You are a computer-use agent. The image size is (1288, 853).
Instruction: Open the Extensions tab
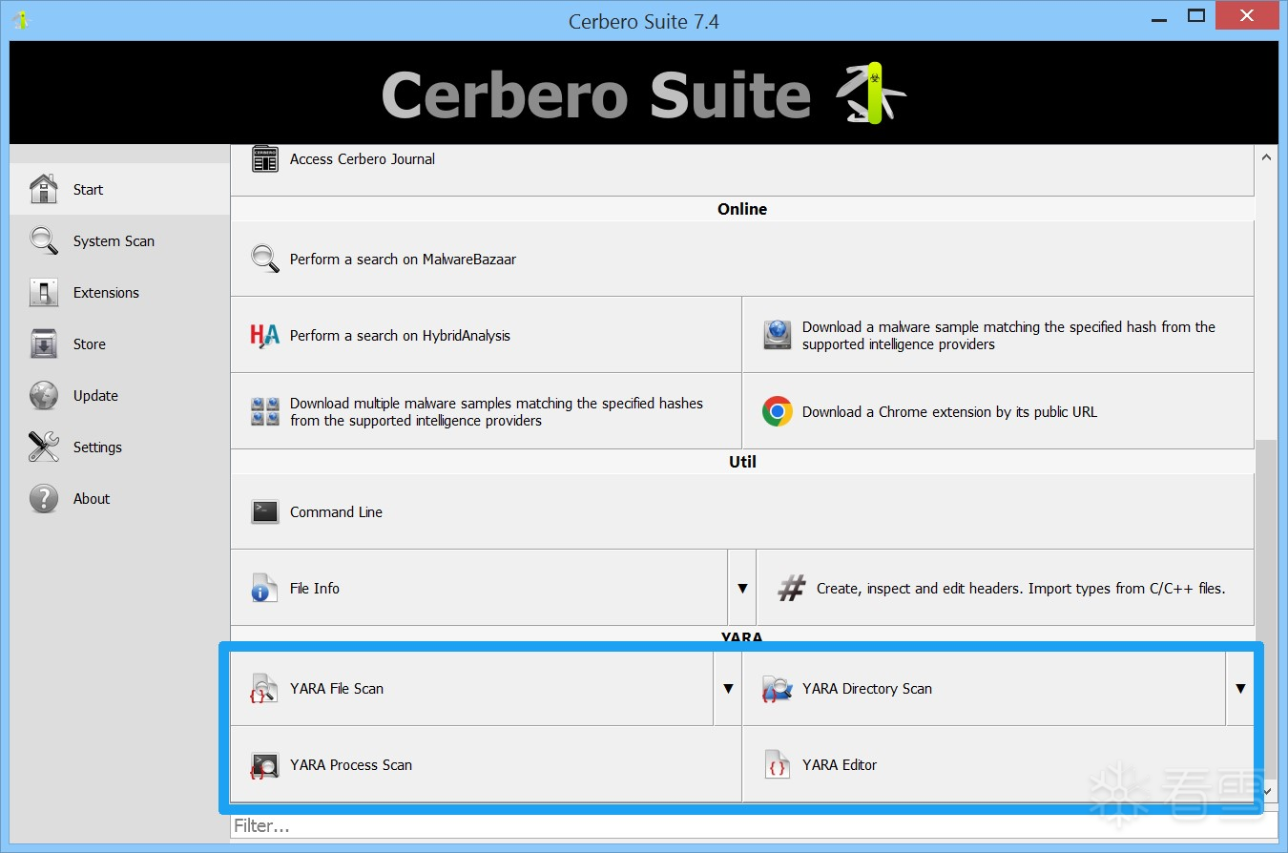119,292
